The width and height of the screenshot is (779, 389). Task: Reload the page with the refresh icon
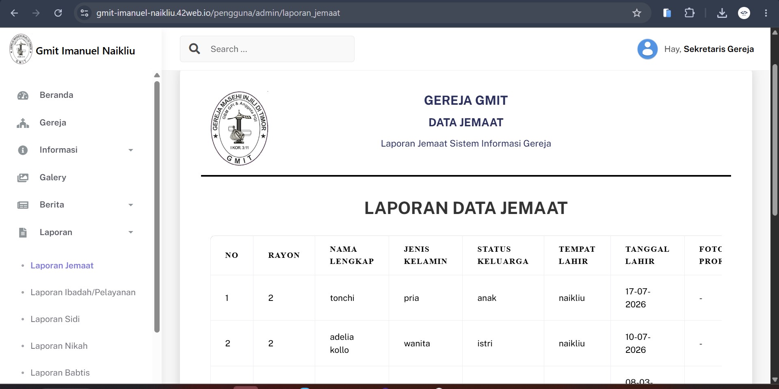coord(58,13)
